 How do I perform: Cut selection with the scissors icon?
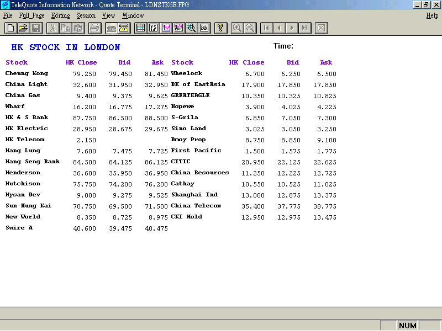coord(52,28)
